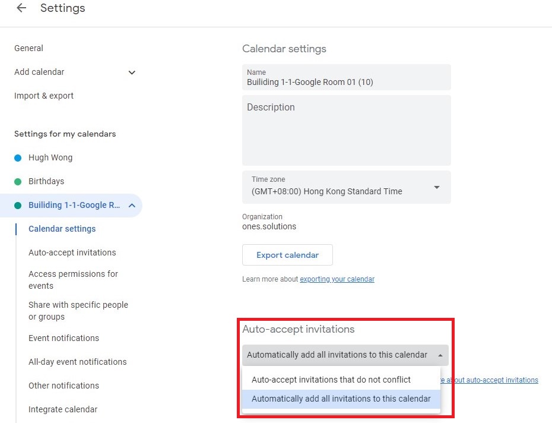Open General settings in sidebar

pos(28,48)
